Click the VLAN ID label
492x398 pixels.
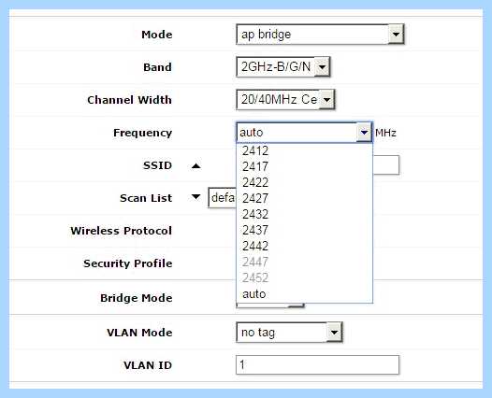click(148, 365)
